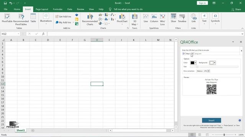The image size is (245, 137).
Task: Switch to Page Layout view in status bar
Action: tap(199, 135)
